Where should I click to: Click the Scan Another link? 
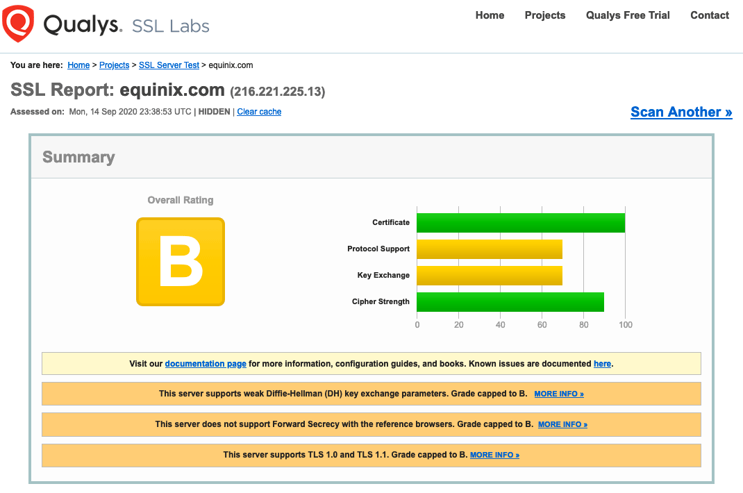681,112
